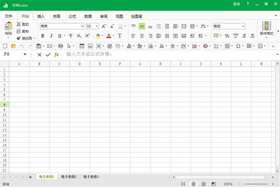
Task: Click the question mark help button
Action: point(248,4)
